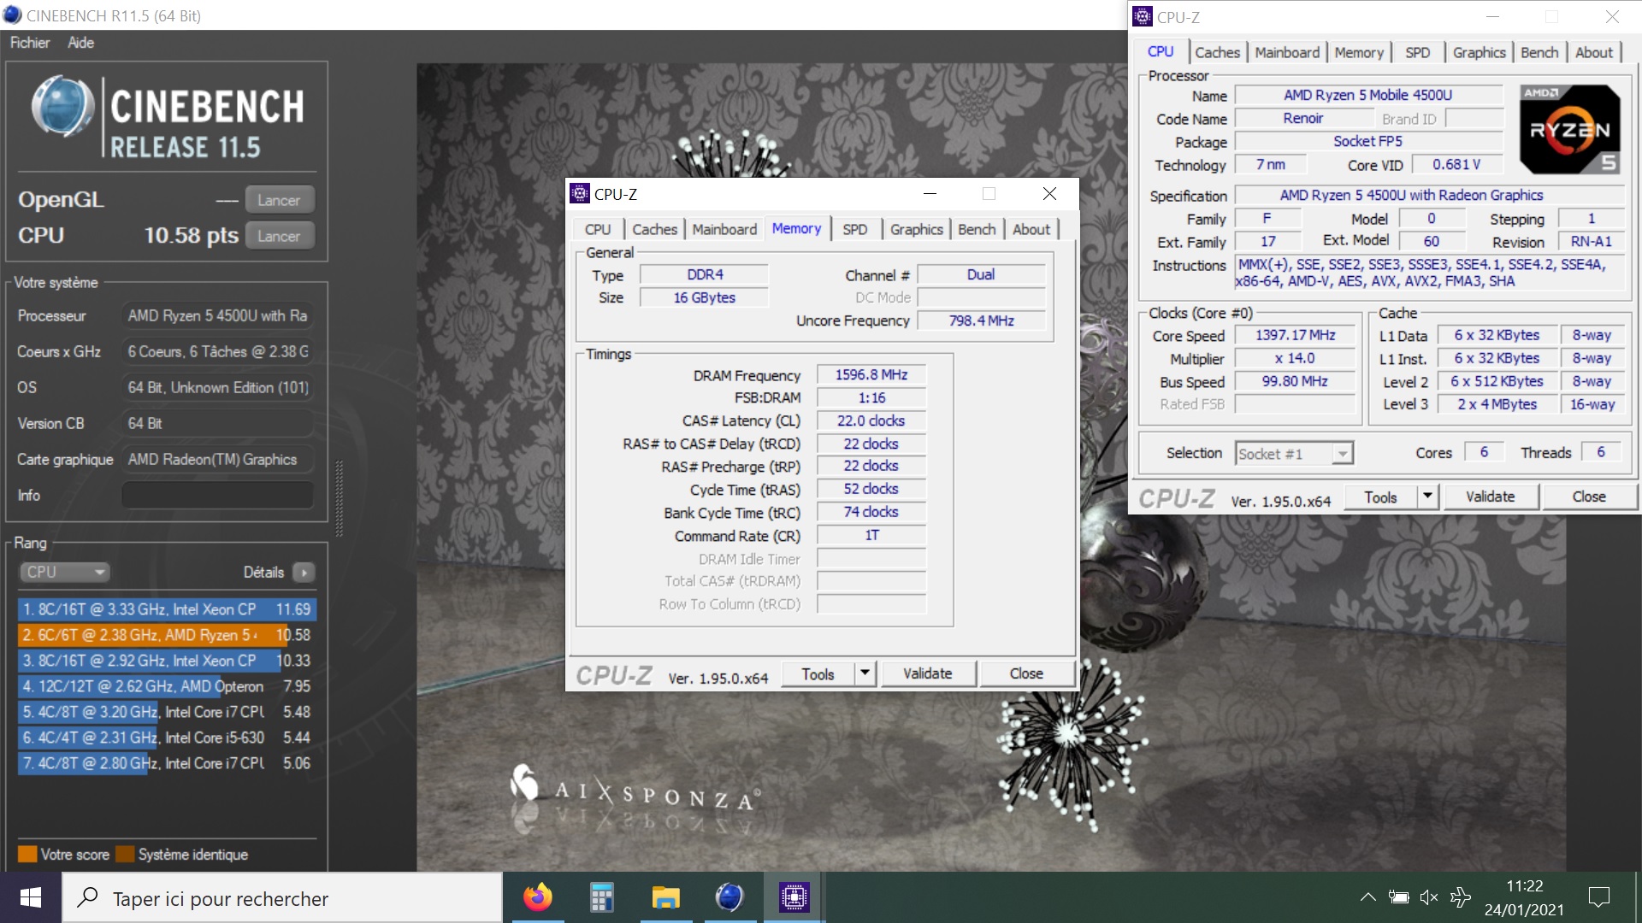Viewport: 1642px width, 923px height.
Task: Open About tab in right CPU-Z window
Action: click(x=1594, y=52)
